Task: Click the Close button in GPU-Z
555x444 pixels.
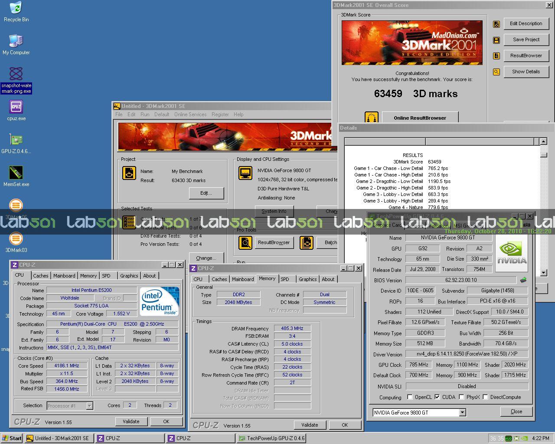Action: click(x=516, y=411)
